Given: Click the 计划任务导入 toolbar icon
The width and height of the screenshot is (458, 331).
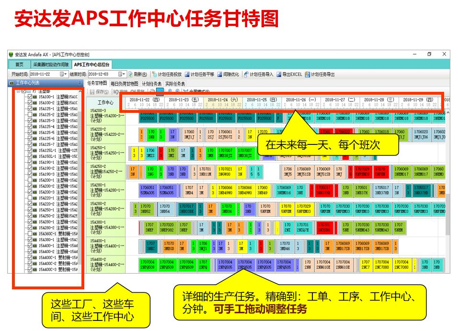Looking at the screenshot, I should click(246, 74).
